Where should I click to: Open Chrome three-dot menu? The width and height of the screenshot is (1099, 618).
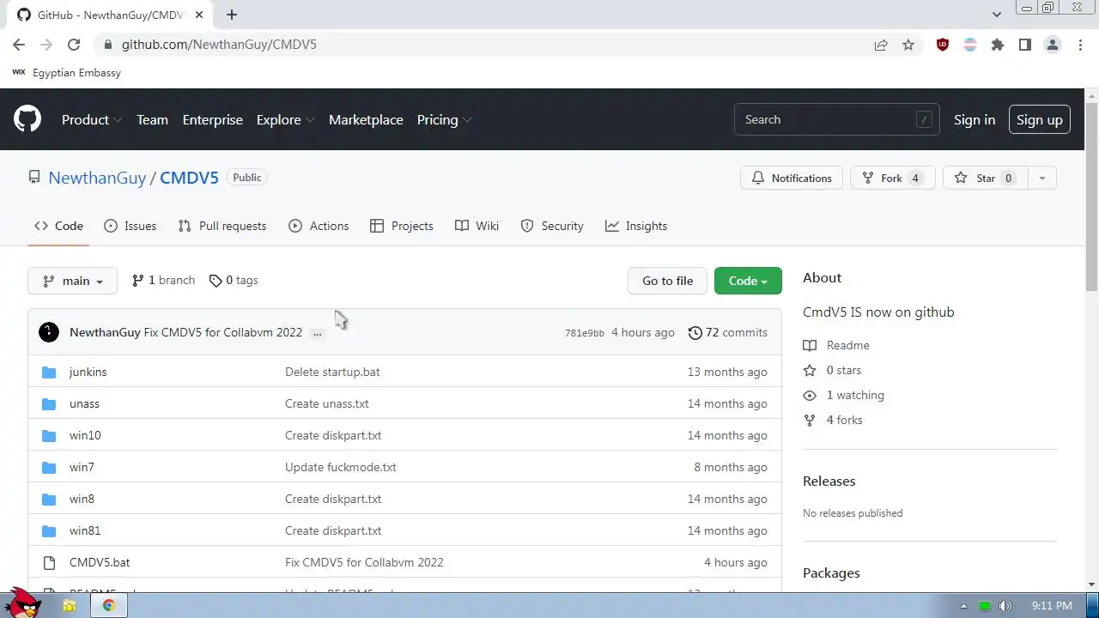pyautogui.click(x=1080, y=45)
